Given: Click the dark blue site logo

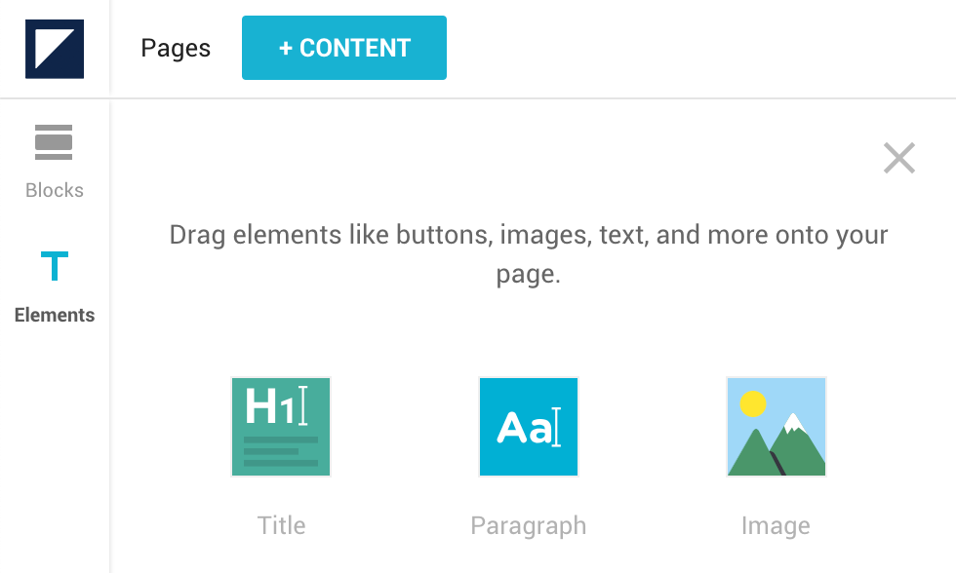Looking at the screenshot, I should pos(55,49).
